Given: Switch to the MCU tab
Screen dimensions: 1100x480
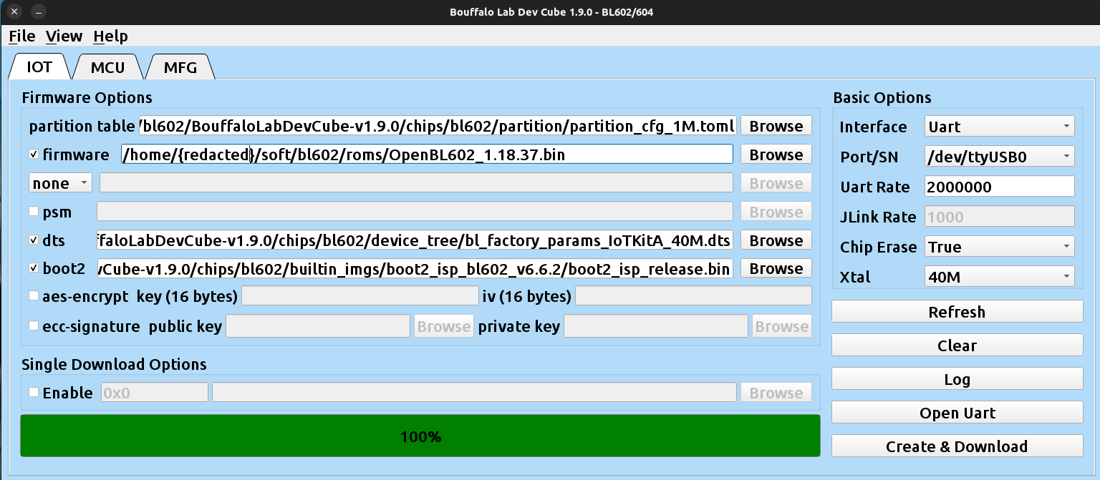Looking at the screenshot, I should (107, 67).
